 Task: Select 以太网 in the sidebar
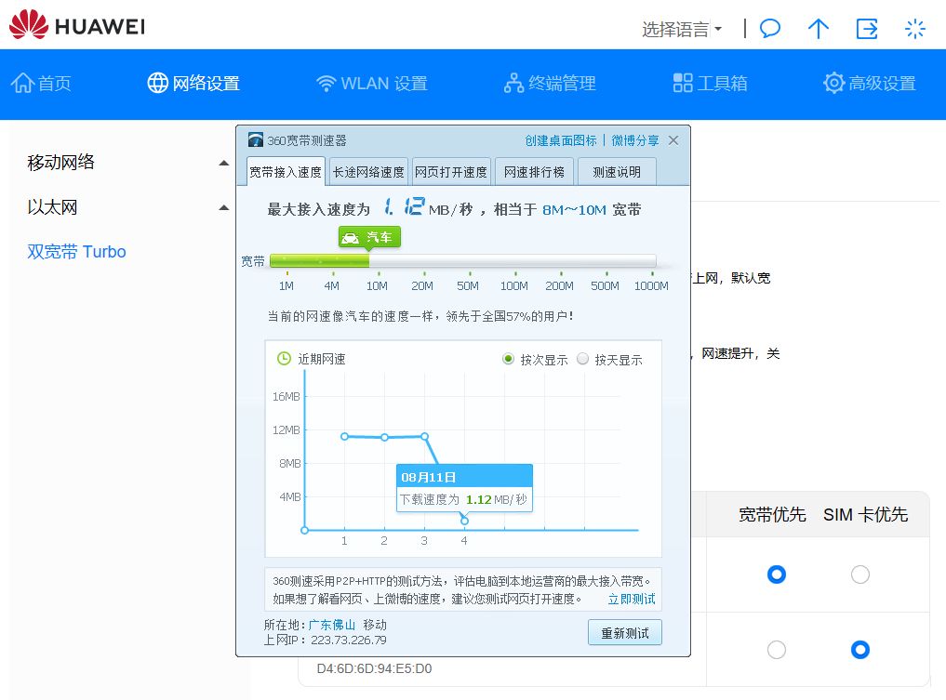click(x=52, y=207)
